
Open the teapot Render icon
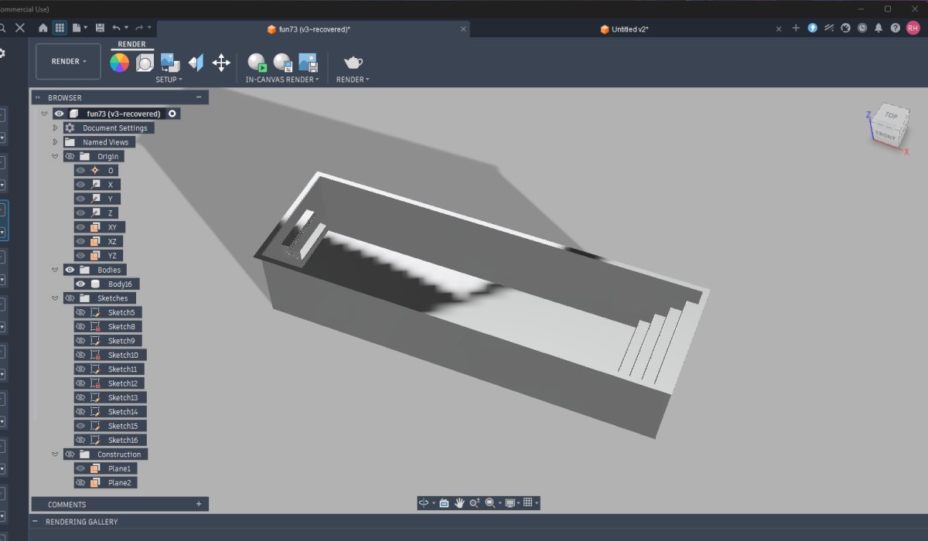point(353,63)
